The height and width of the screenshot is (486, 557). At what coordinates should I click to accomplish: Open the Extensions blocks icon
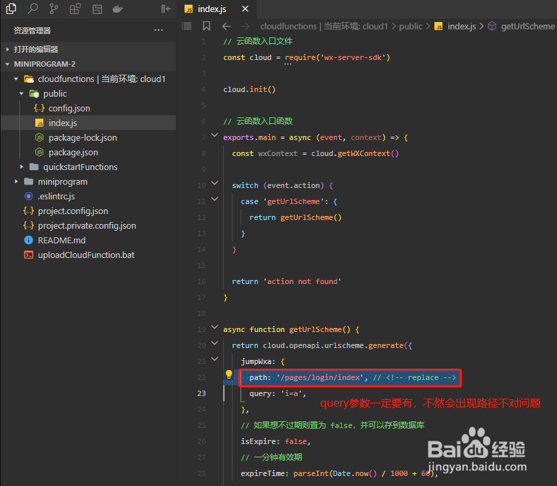point(75,9)
